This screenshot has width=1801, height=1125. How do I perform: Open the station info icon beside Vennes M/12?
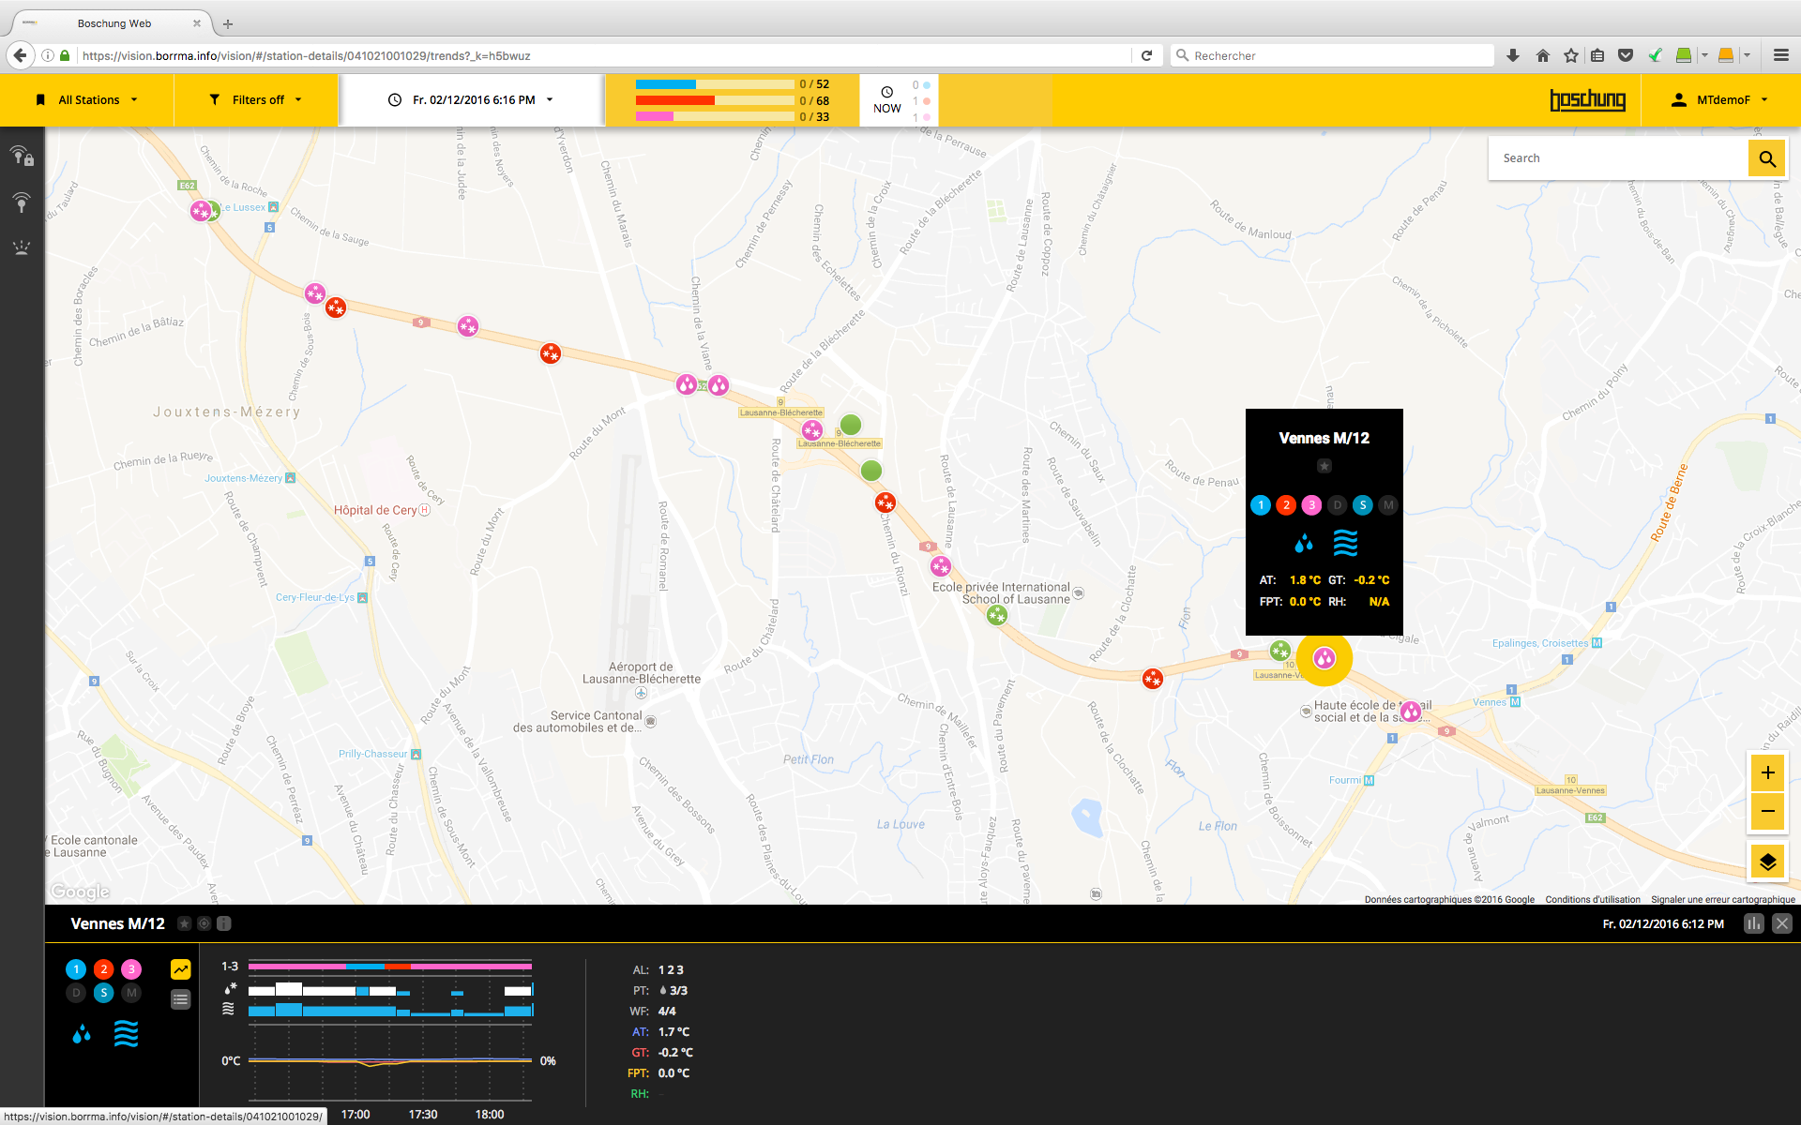coord(224,923)
